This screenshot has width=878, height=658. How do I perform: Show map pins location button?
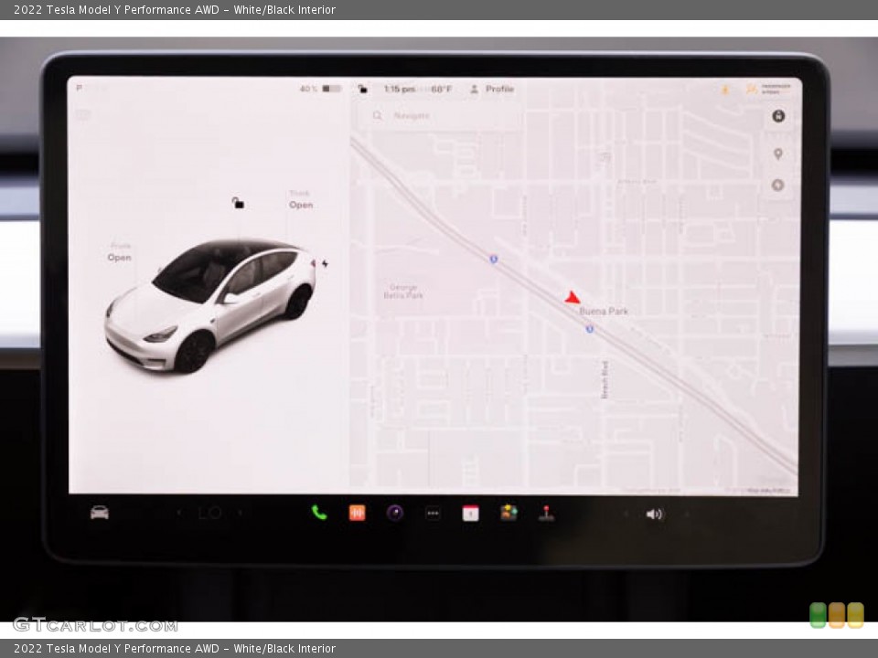click(777, 154)
